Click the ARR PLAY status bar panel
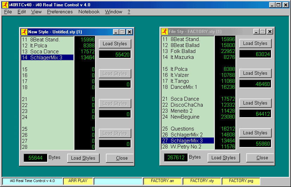 click(78, 181)
